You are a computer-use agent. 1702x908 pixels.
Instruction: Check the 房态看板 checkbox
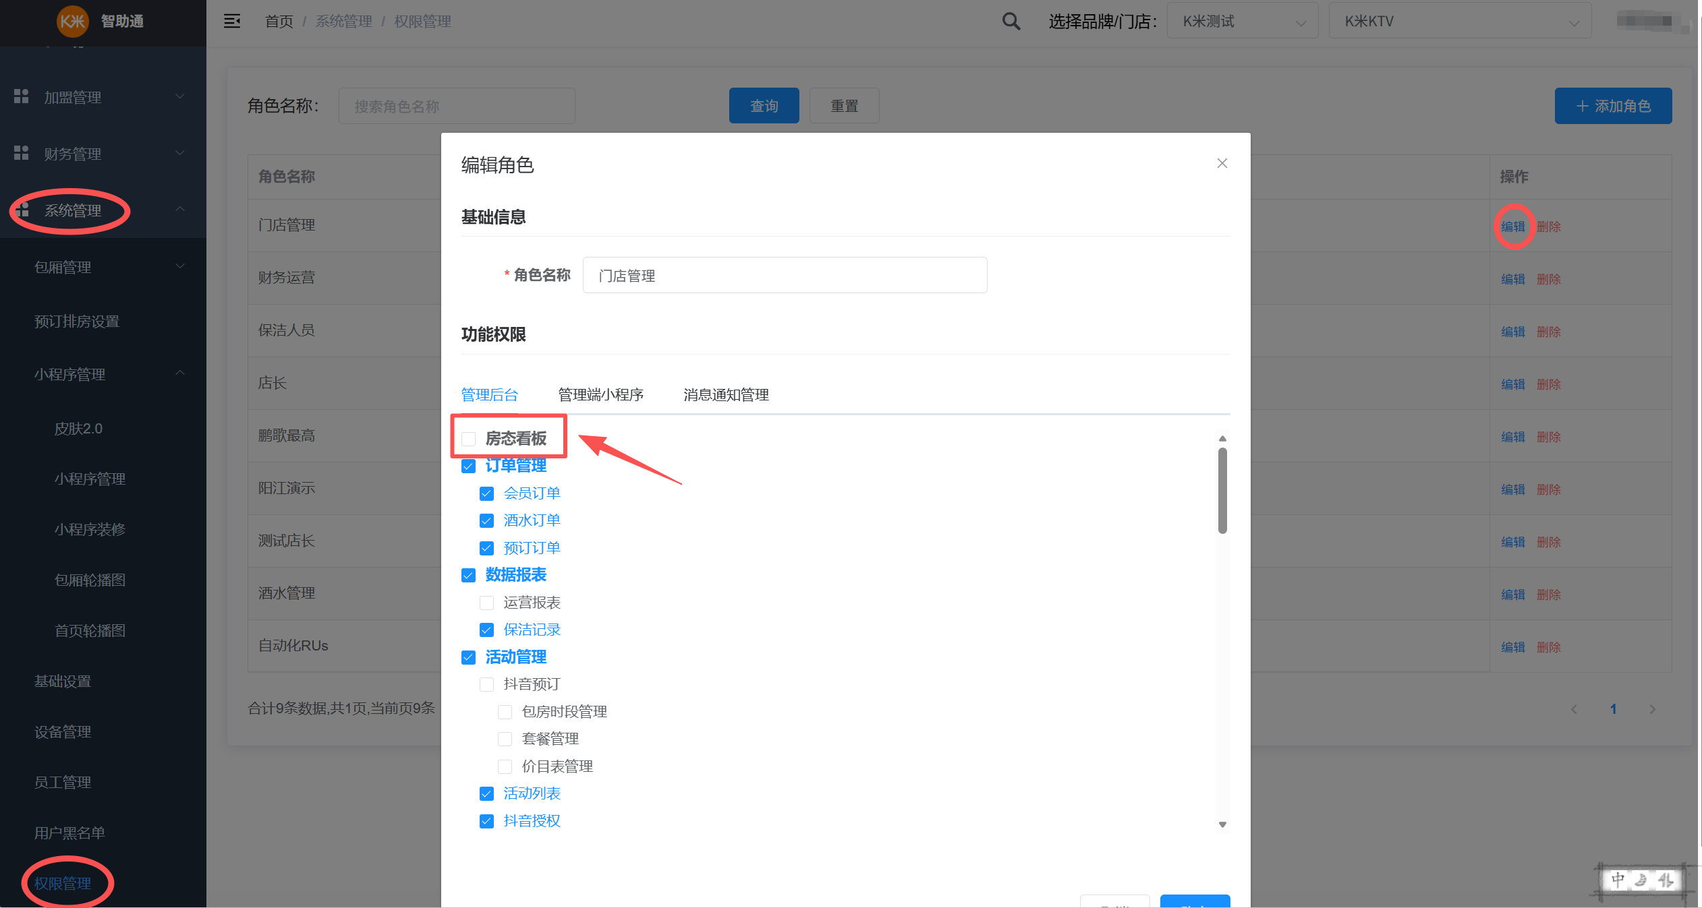(x=469, y=439)
